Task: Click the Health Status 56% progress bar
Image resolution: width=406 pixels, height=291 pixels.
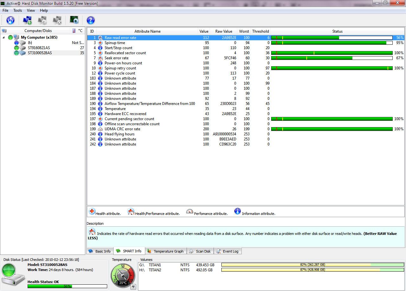Action: 67,286
